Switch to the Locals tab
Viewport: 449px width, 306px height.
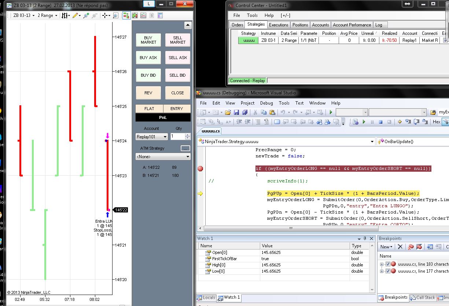point(206,298)
